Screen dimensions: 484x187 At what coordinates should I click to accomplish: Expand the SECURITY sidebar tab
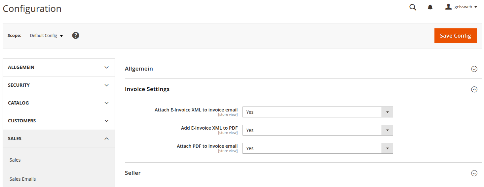(x=58, y=85)
